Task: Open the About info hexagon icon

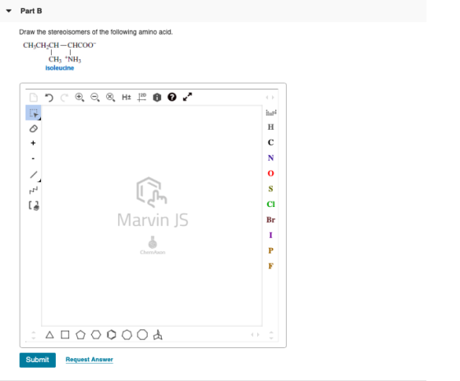Action: click(x=157, y=97)
